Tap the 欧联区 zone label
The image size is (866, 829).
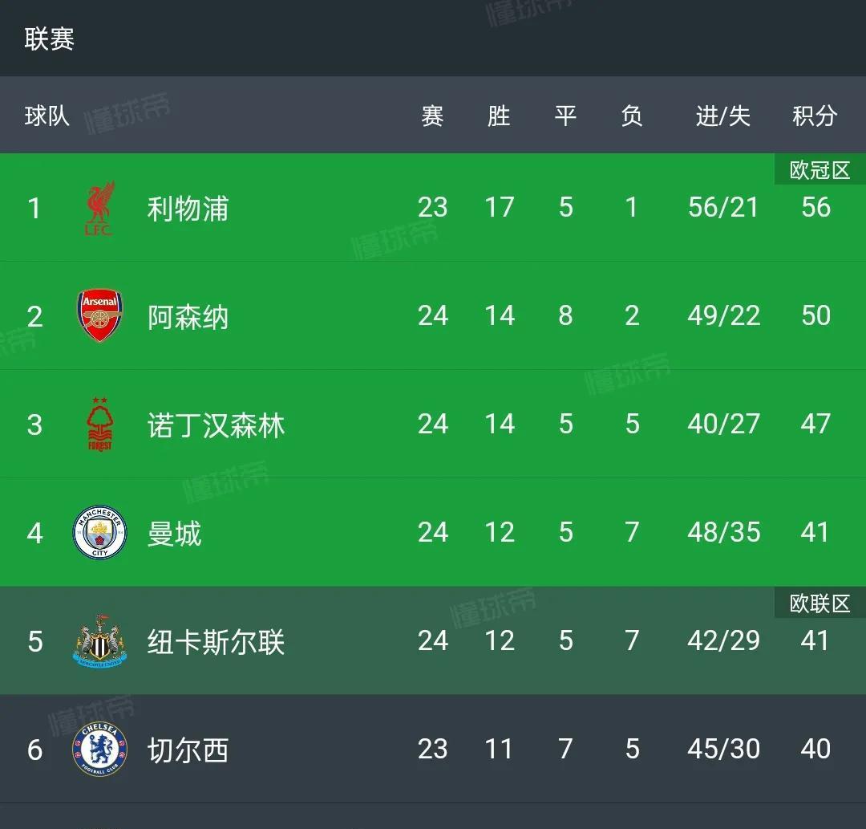click(x=820, y=603)
